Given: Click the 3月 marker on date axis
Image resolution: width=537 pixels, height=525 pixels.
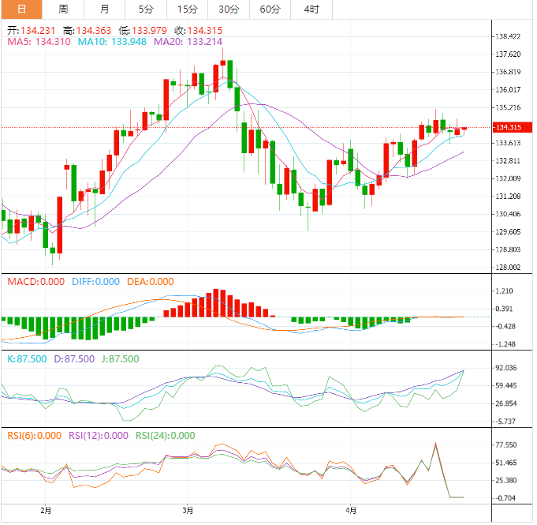Looking at the screenshot, I should click(x=188, y=511).
